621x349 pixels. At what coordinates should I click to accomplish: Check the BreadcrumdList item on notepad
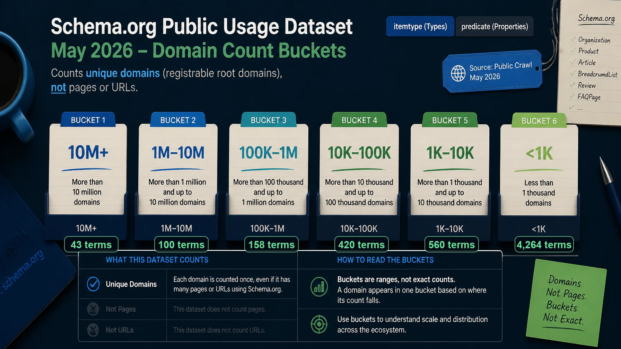[594, 74]
